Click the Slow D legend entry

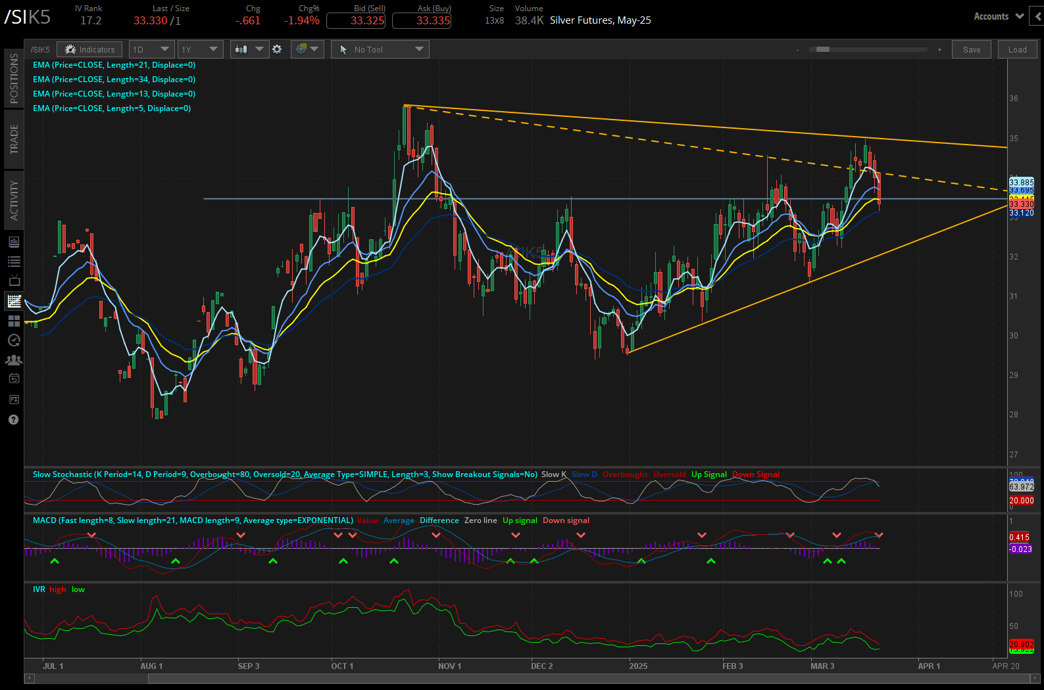tap(584, 474)
